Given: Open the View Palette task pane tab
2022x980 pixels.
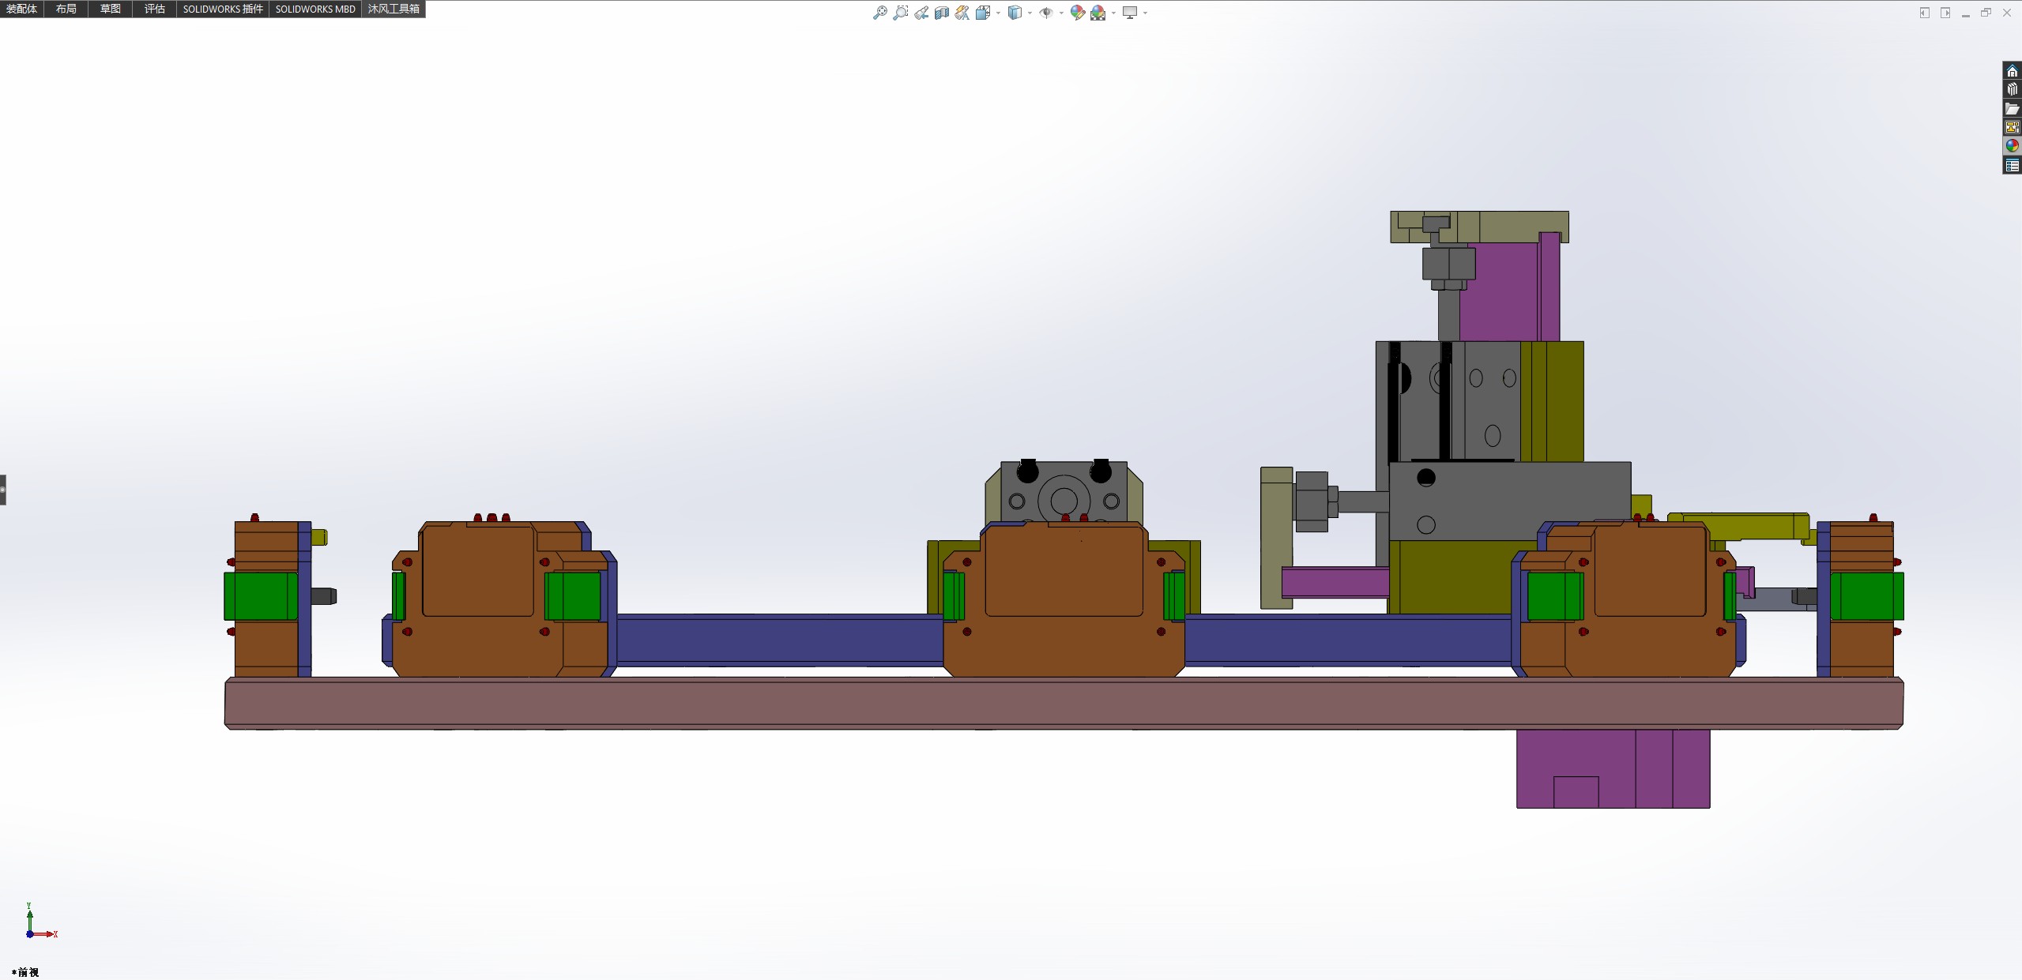Looking at the screenshot, I should pos(2012,127).
